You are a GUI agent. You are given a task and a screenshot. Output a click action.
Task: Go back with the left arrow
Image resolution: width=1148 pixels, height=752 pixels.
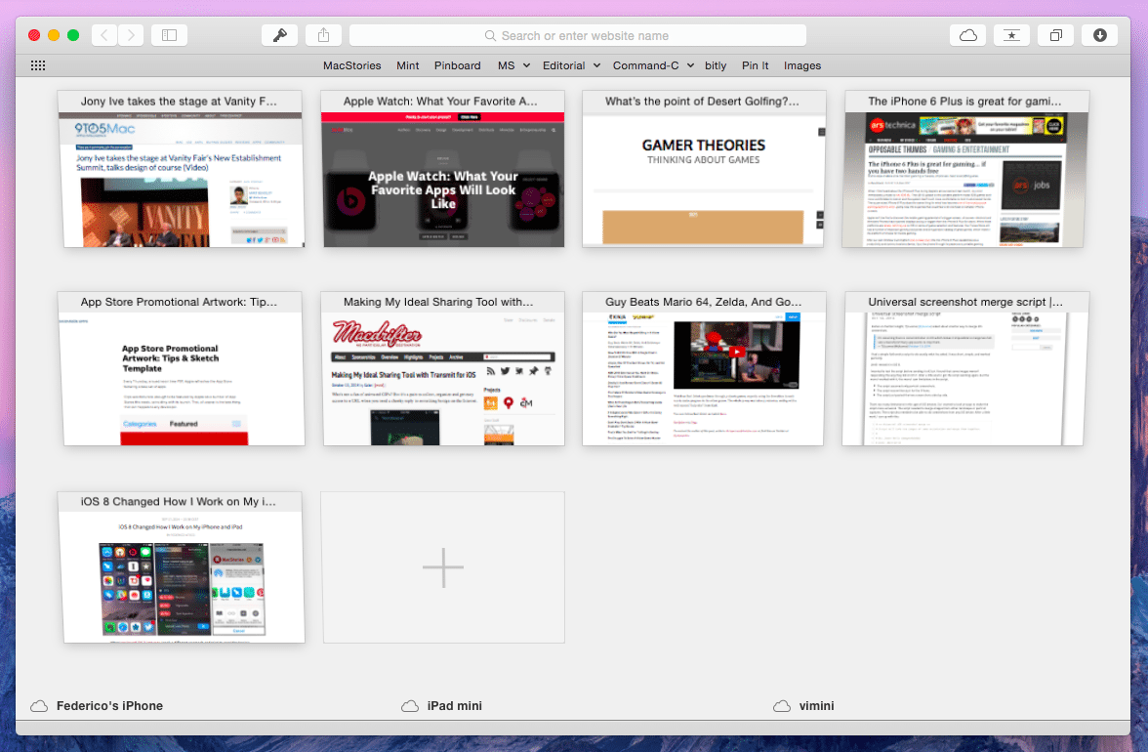[103, 35]
